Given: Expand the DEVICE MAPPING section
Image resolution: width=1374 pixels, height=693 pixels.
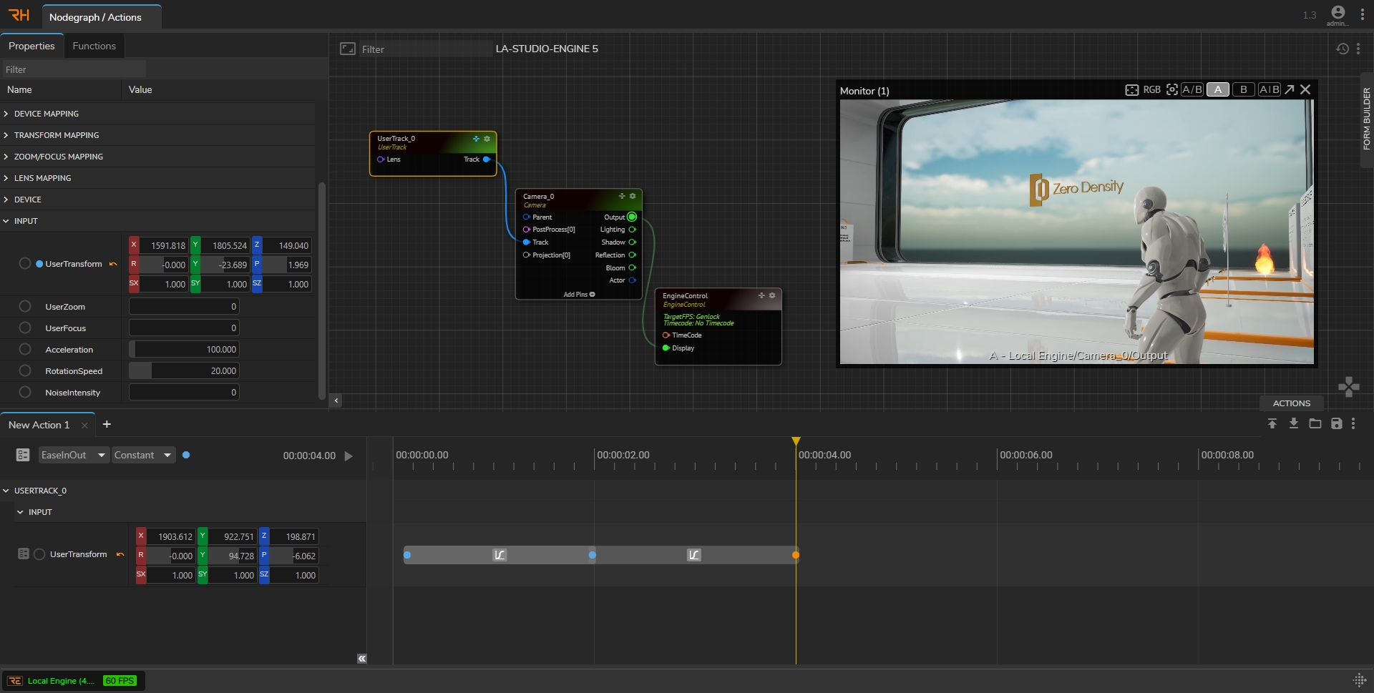Looking at the screenshot, I should point(47,114).
